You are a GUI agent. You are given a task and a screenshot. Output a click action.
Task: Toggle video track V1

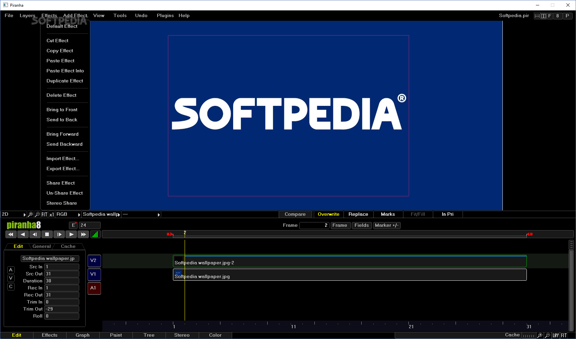(94, 275)
